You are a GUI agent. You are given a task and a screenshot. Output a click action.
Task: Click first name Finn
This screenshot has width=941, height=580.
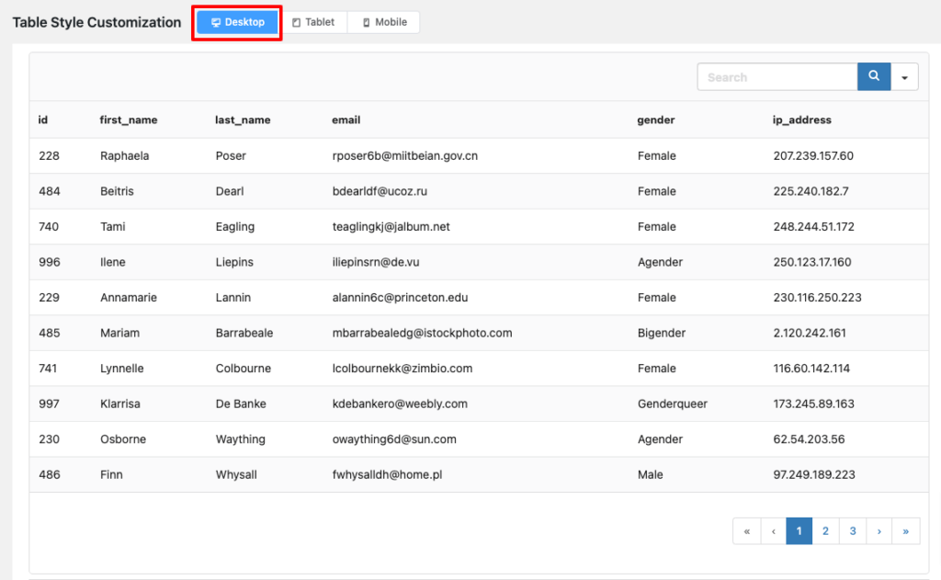[x=111, y=474]
